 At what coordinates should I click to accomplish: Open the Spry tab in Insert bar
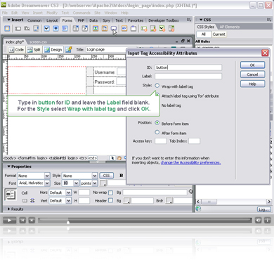[x=106, y=20]
